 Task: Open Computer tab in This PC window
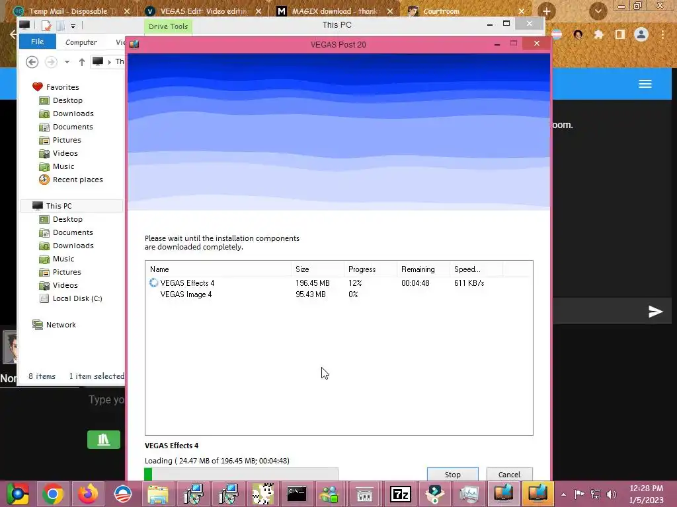pos(81,42)
